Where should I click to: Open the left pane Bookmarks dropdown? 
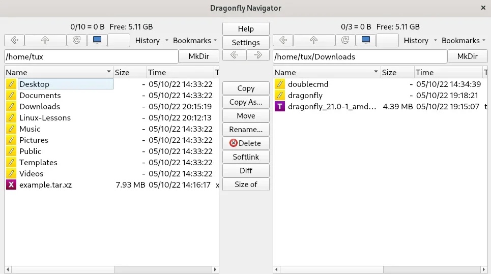[x=195, y=41]
